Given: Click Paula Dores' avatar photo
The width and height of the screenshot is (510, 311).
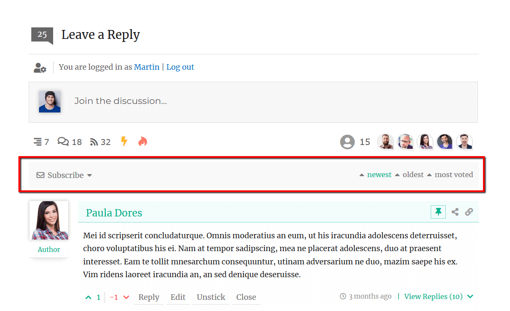Looking at the screenshot, I should (x=49, y=220).
